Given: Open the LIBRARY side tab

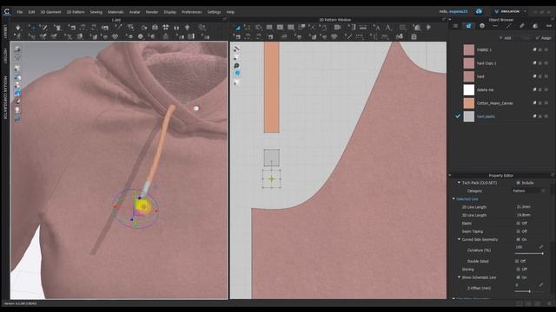Looking at the screenshot, I should pos(5,31).
